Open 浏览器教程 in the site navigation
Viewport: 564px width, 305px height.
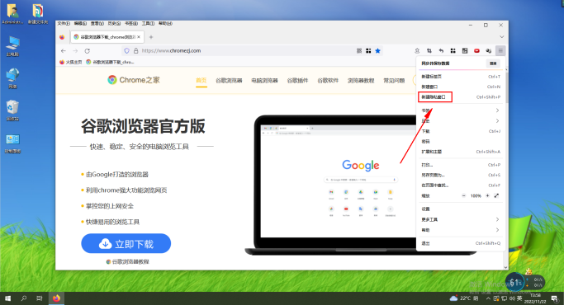coord(361,81)
